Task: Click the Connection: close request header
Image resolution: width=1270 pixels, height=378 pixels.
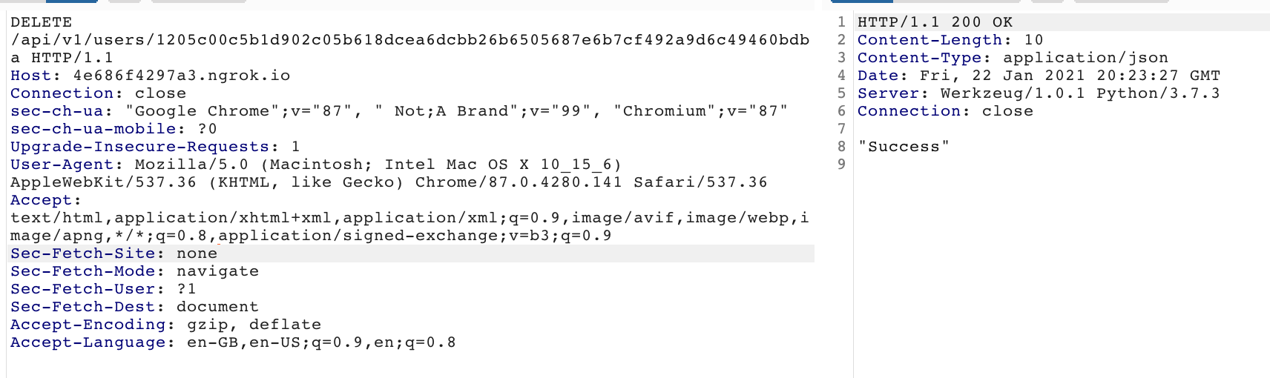Action: pos(98,93)
